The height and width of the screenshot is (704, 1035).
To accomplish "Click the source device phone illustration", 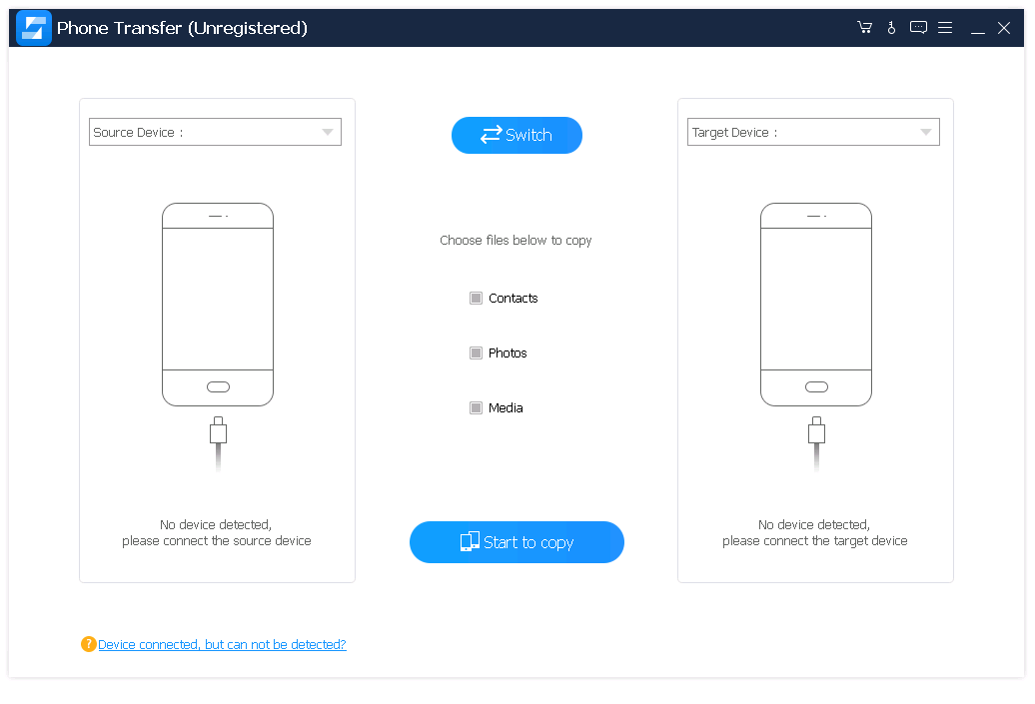I will tap(218, 305).
